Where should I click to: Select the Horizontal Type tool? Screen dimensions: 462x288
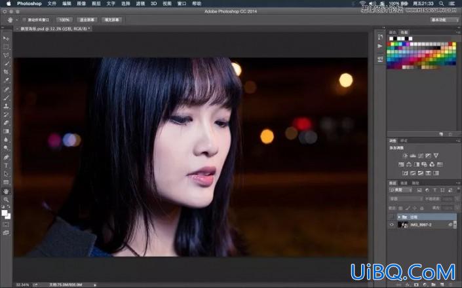coord(6,166)
